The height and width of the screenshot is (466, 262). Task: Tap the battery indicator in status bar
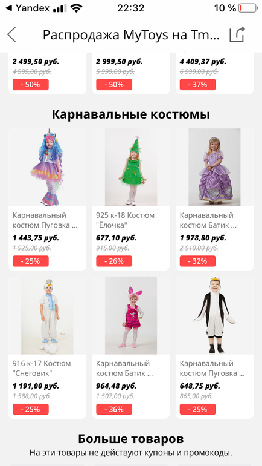pos(248,8)
